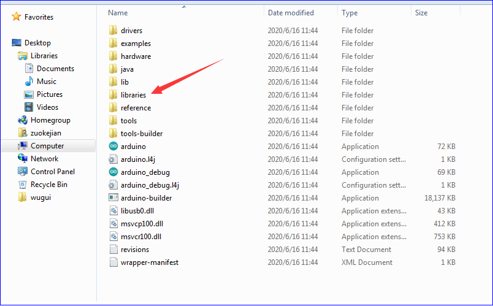Click the '94 KB' size value
The height and width of the screenshot is (306, 493).
coord(446,250)
